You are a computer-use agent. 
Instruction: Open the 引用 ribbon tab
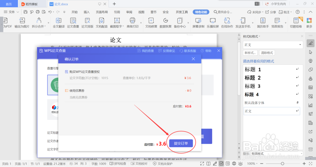117,12
